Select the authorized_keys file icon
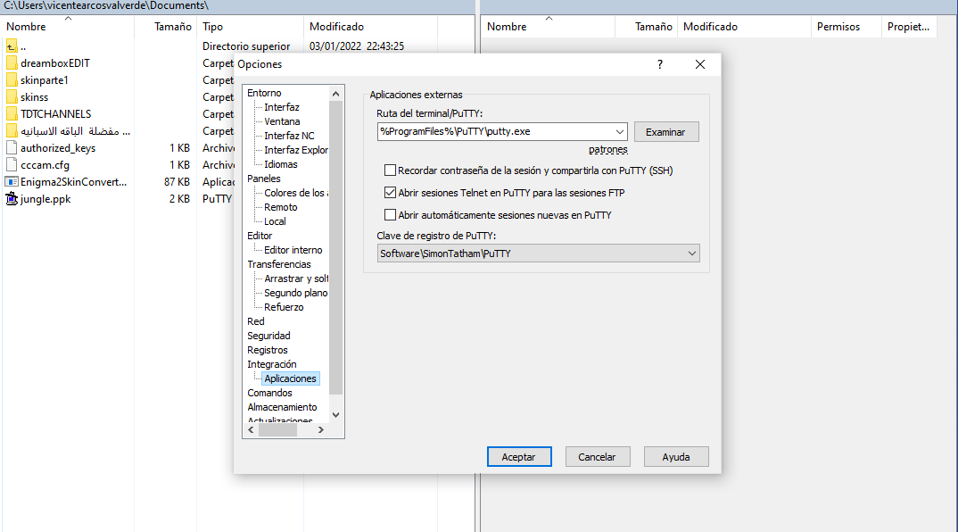The image size is (958, 532). (x=12, y=148)
